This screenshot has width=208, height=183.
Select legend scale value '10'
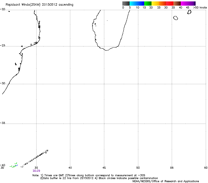coord(137,8)
